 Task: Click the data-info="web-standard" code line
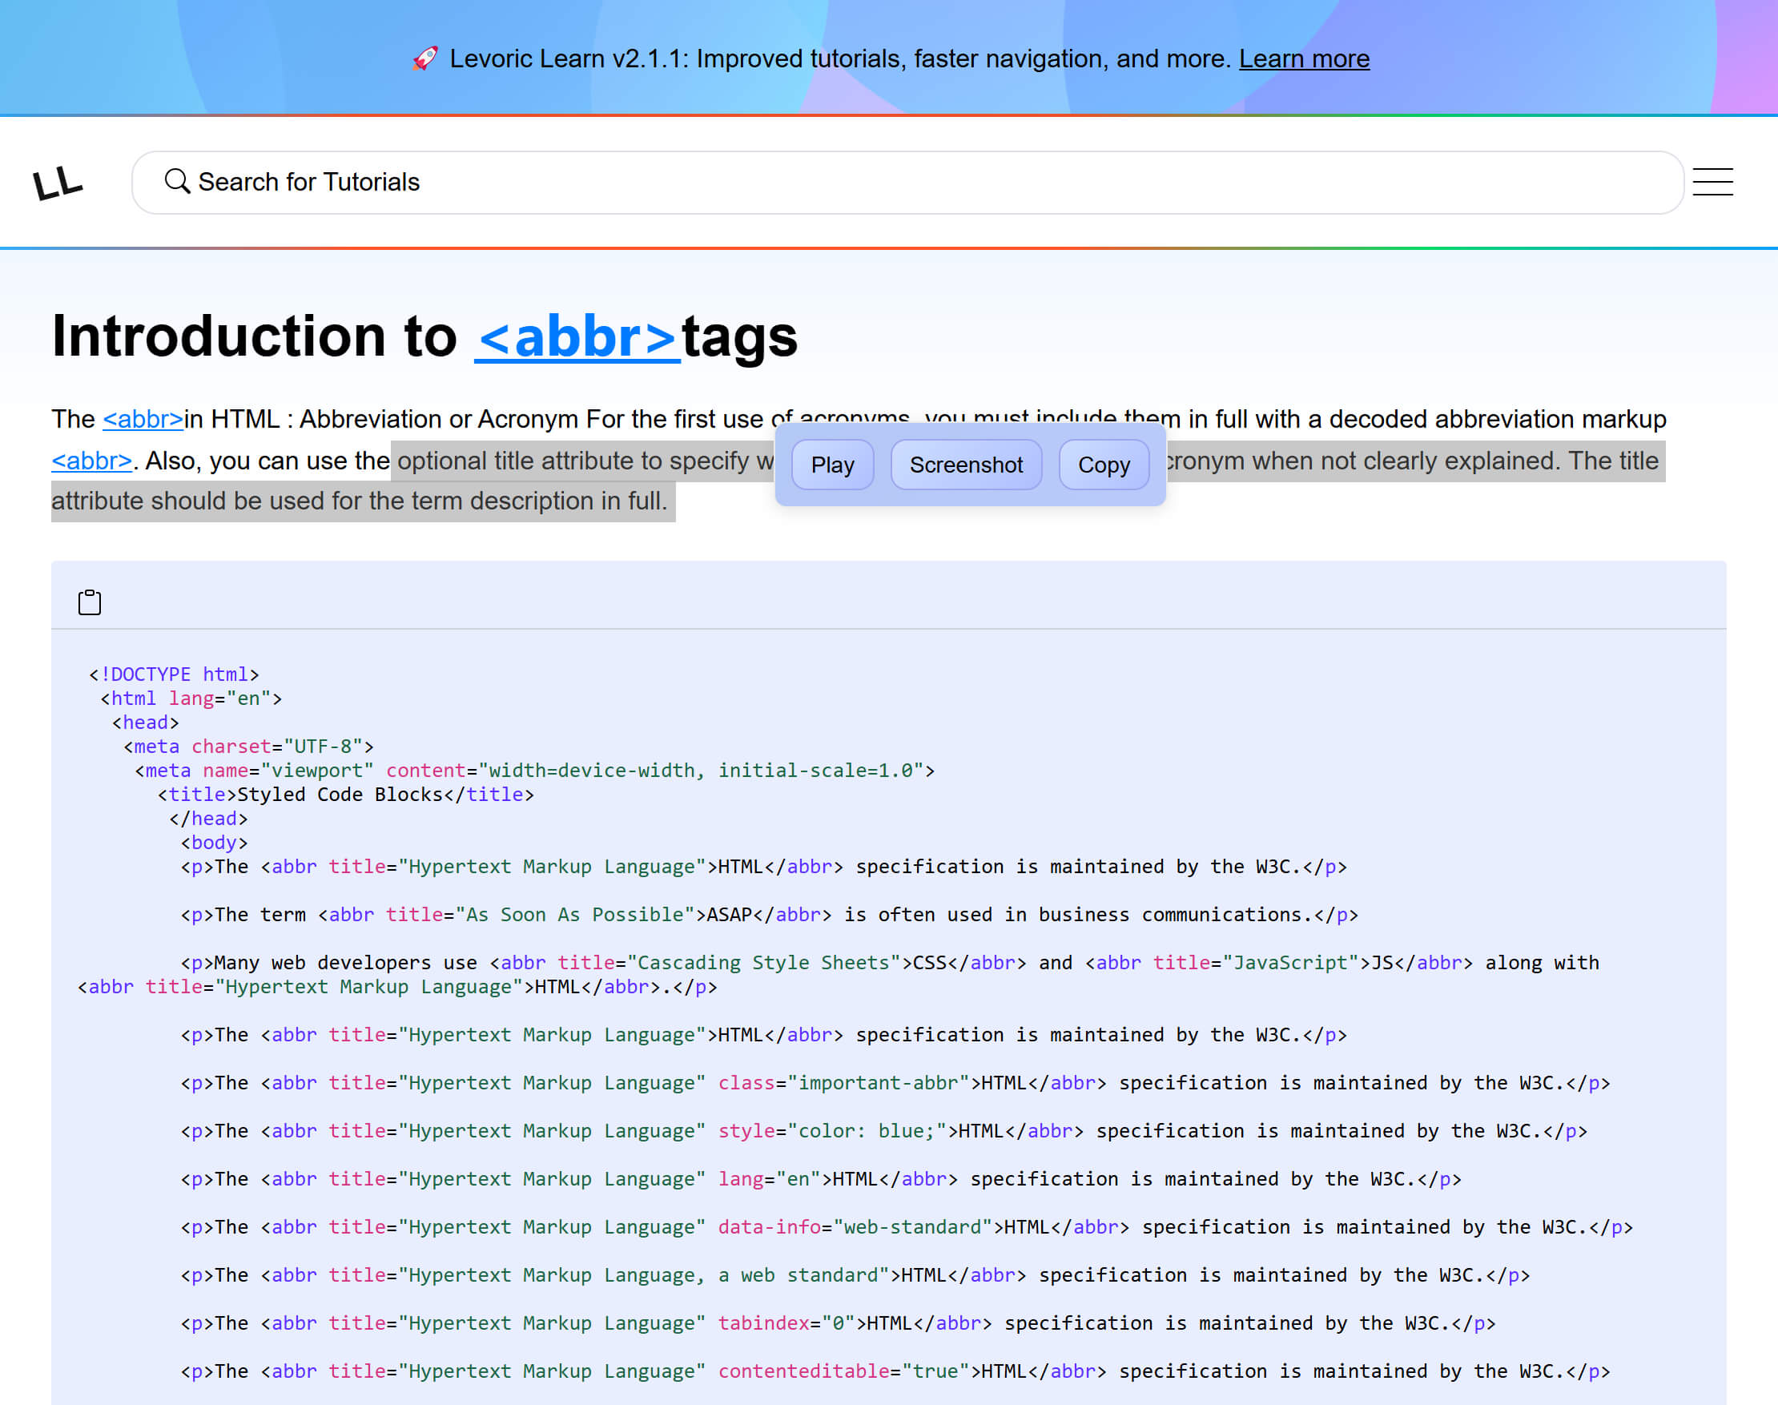(907, 1226)
